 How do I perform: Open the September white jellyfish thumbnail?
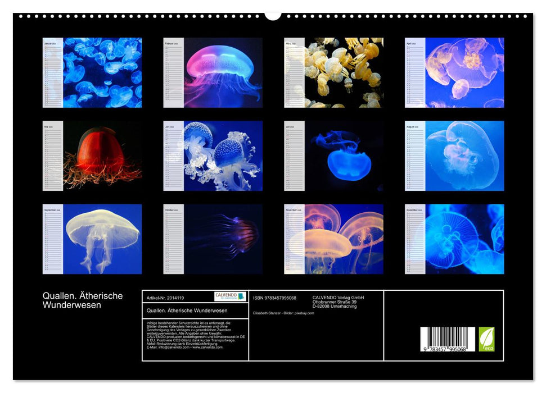pyautogui.click(x=92, y=239)
